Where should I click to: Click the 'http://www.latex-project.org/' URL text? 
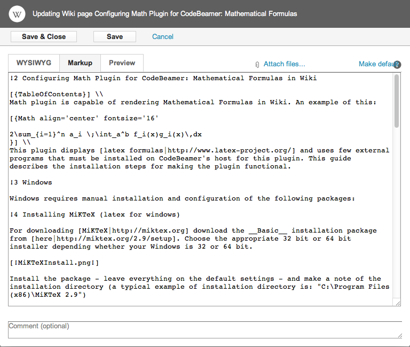[230, 150]
